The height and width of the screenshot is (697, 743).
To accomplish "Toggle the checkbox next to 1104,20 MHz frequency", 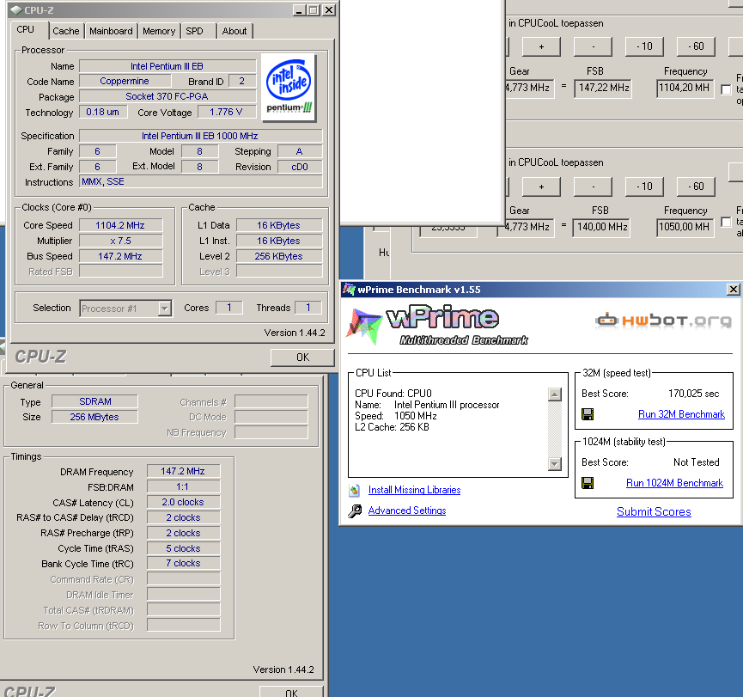I will click(726, 89).
